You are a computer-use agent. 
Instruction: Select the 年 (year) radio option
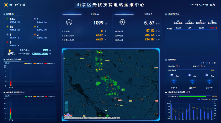207,63
